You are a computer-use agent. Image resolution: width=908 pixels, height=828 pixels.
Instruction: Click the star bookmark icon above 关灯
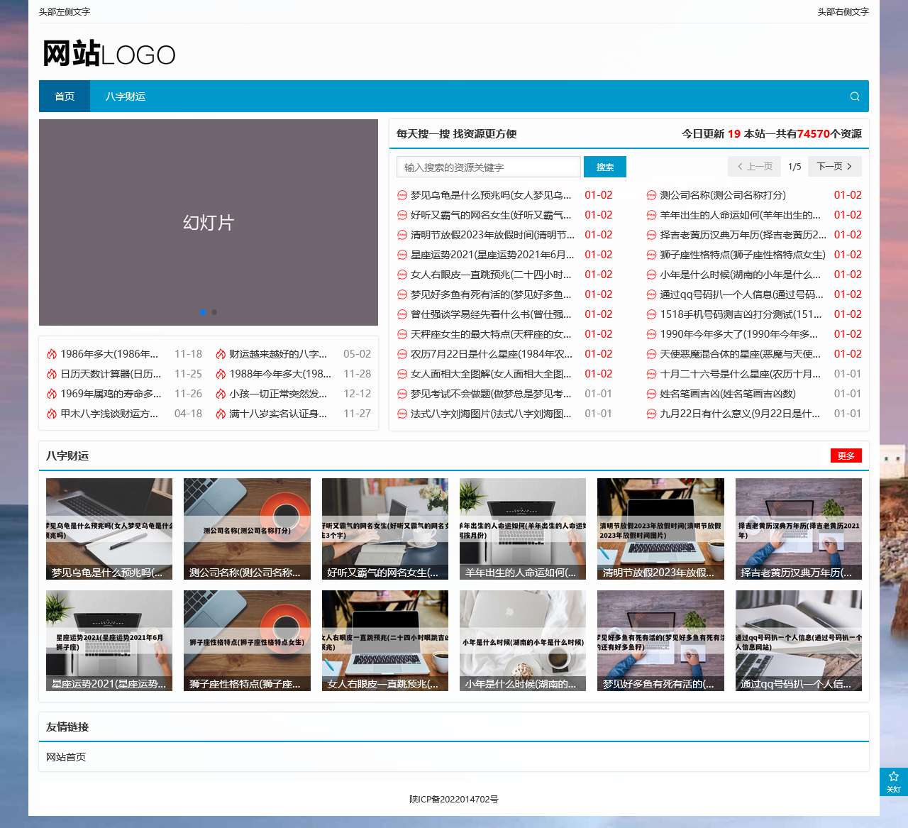[894, 776]
